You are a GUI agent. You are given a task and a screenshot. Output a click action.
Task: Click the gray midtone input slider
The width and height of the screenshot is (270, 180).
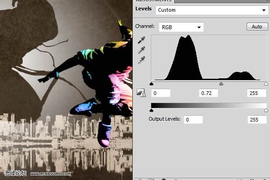point(221,84)
